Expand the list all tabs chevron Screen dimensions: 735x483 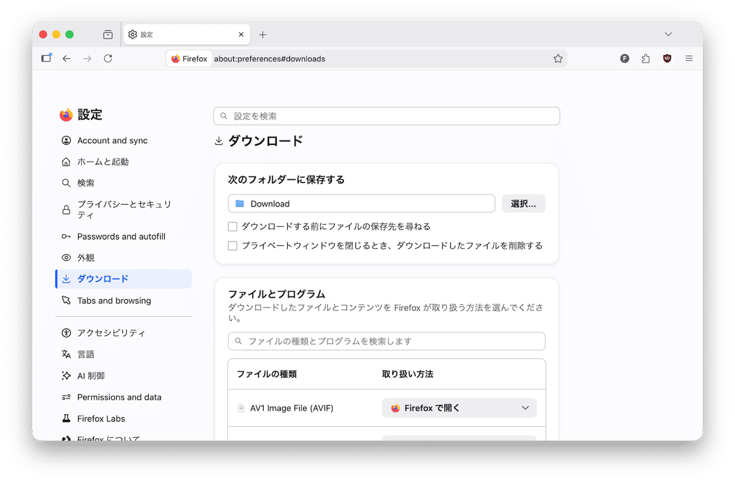coord(668,34)
